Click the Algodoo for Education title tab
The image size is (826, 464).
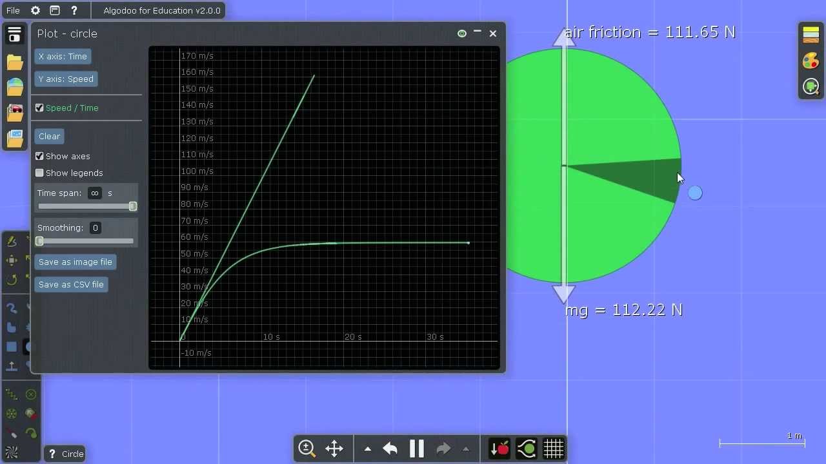[161, 10]
